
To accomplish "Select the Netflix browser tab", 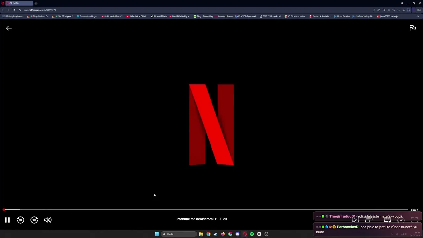I will pos(19,3).
